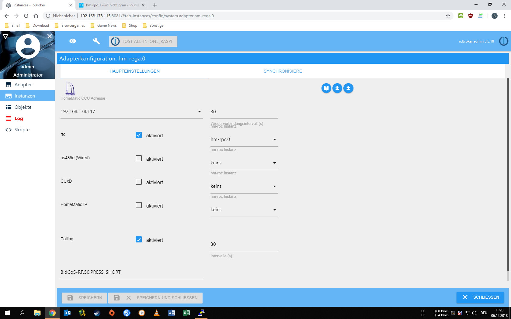Image resolution: width=511 pixels, height=319 pixels.
Task: Click the triangle menu icon above avatar
Action: point(5,36)
